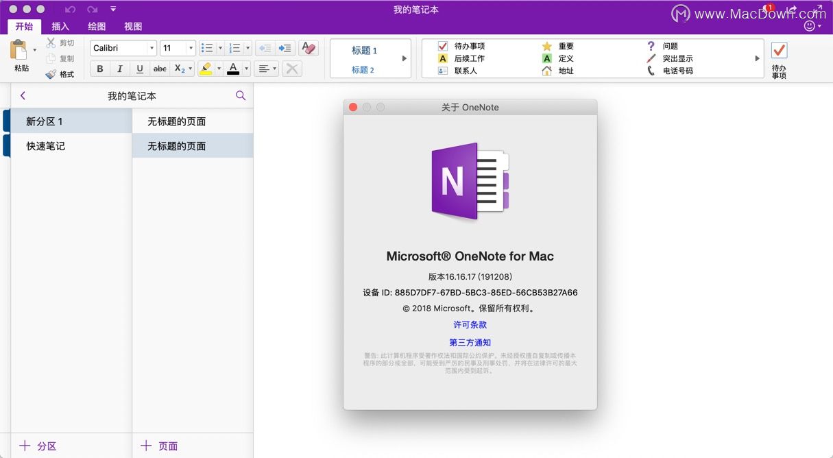Increase indent of the paragraph

pos(285,48)
